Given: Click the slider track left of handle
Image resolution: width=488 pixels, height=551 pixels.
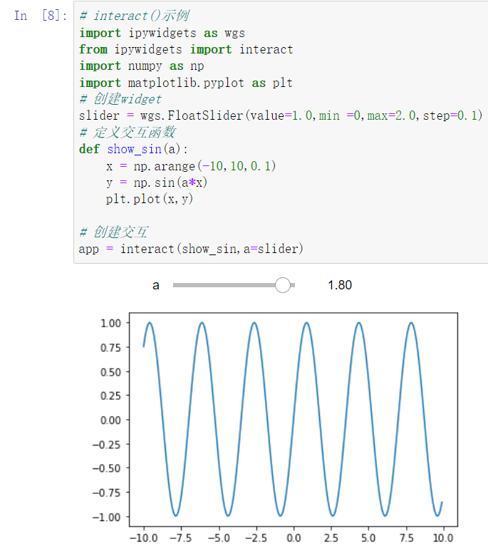Looking at the screenshot, I should (x=224, y=285).
